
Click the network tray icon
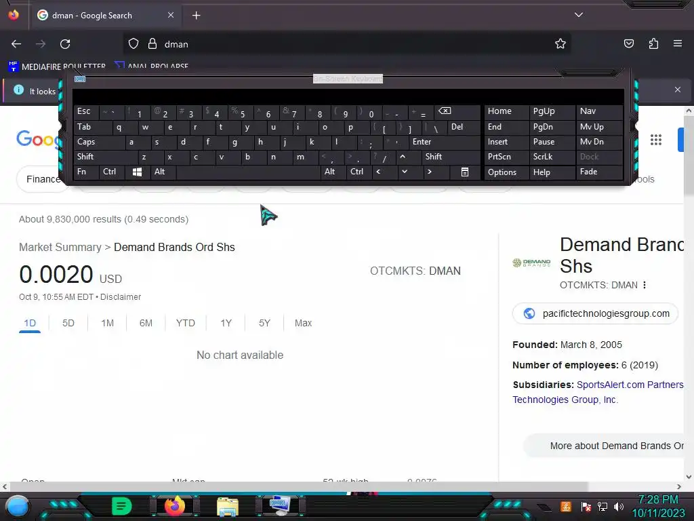click(x=603, y=507)
